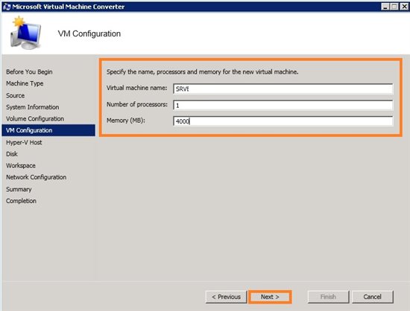Viewport: 410px width, 311px height.
Task: Select the highlighted VM Configuration step
Action: coord(48,130)
